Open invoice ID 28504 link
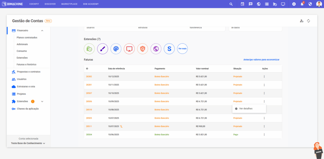The width and height of the screenshot is (324, 159). [x=89, y=134]
